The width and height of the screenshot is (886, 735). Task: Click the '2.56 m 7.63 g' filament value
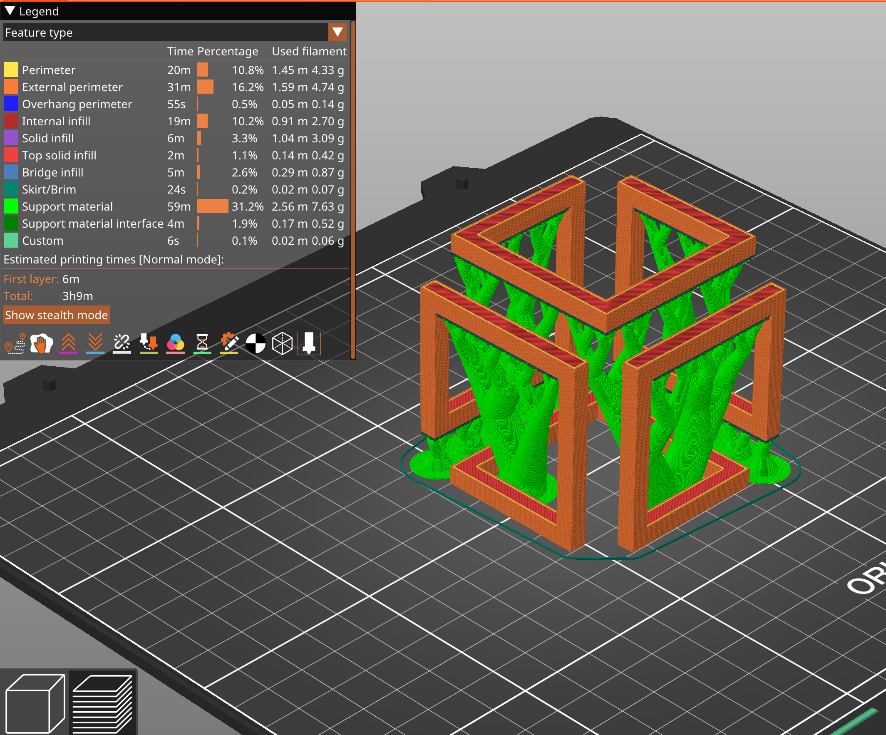[308, 206]
